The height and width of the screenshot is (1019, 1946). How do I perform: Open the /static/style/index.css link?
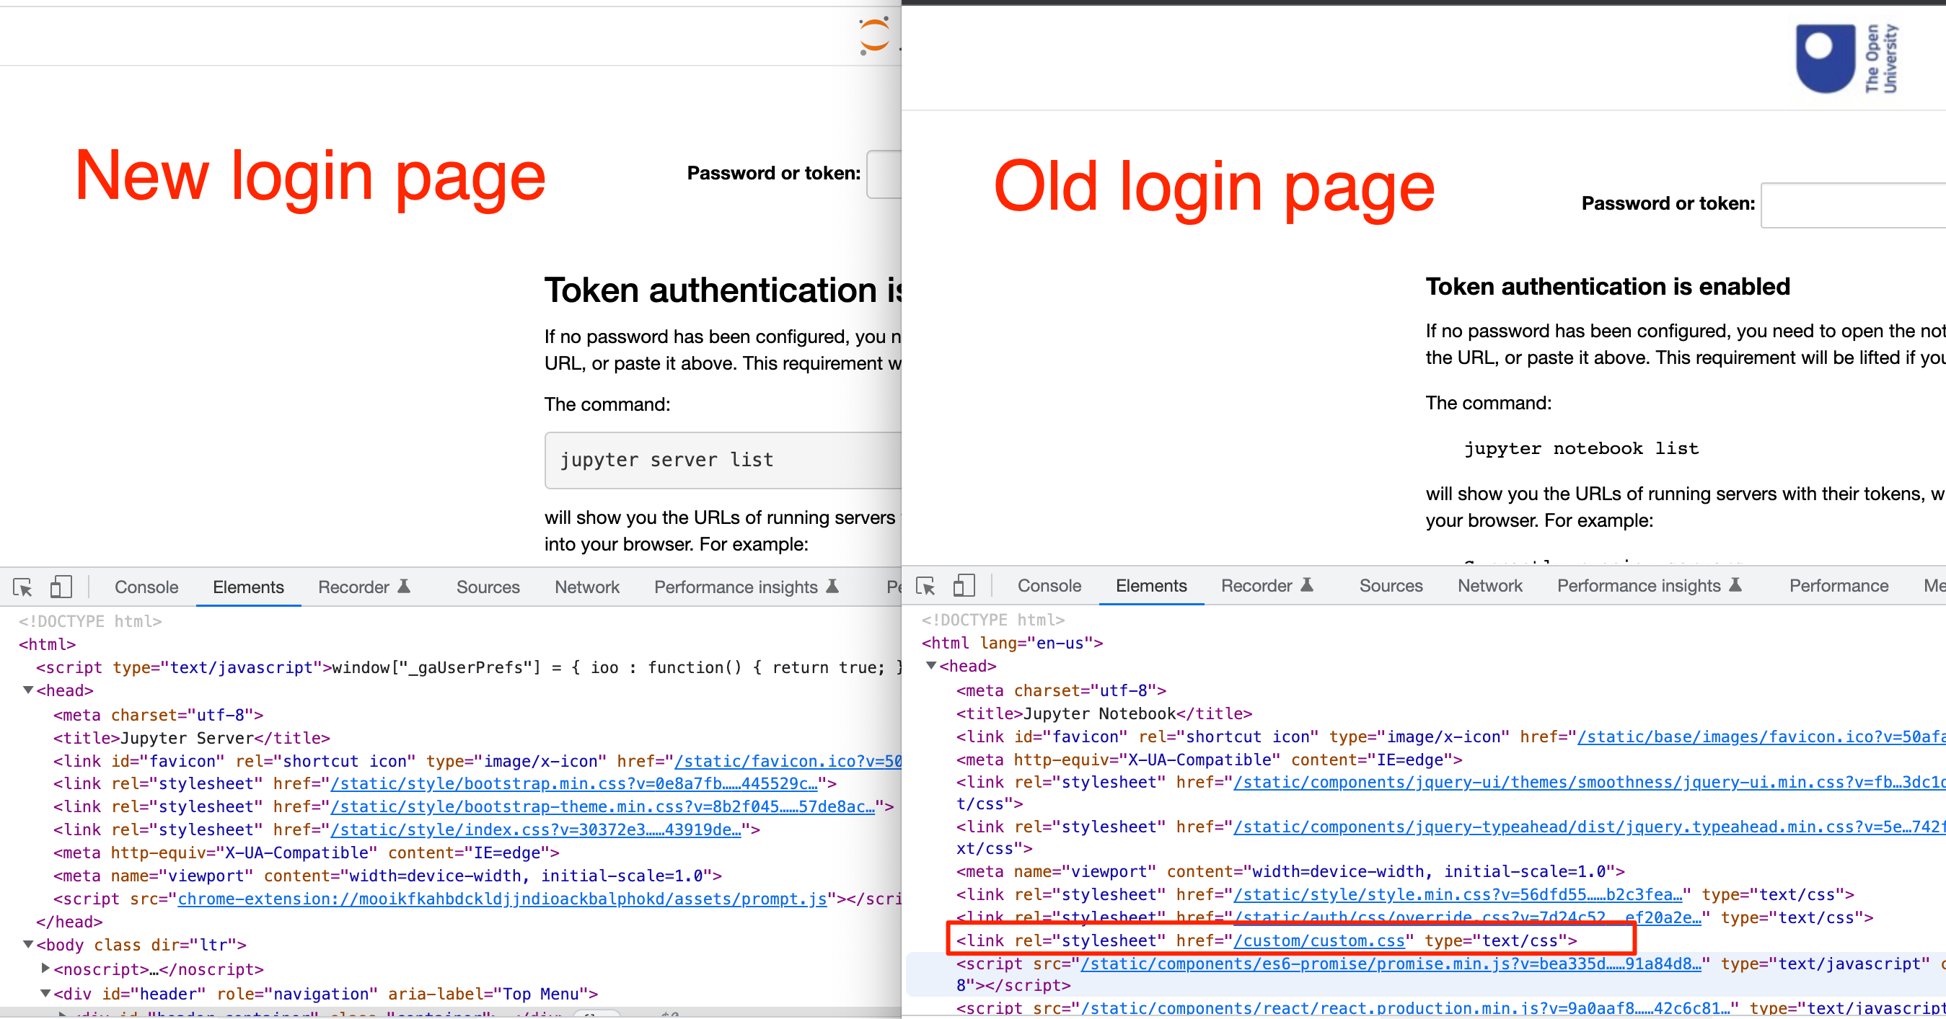point(536,829)
